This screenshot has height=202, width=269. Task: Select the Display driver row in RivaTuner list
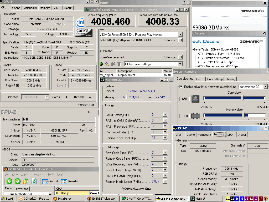pos(136,75)
